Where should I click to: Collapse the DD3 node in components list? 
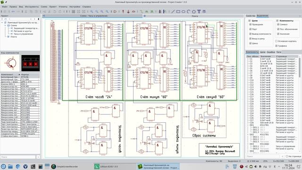tap(248, 144)
